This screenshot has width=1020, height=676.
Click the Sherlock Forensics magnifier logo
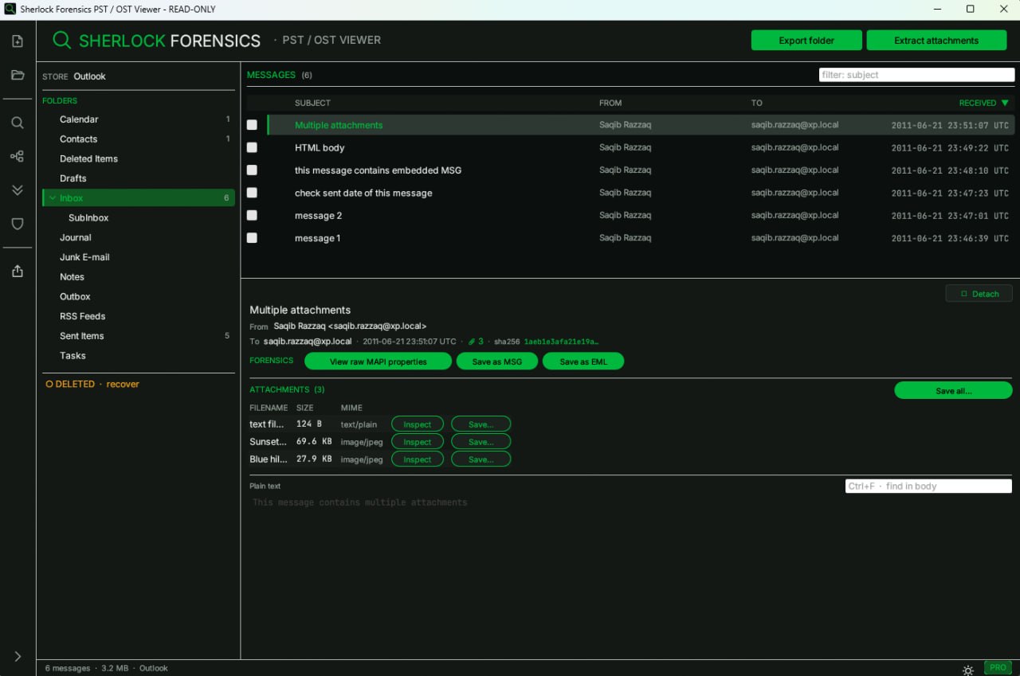[61, 41]
